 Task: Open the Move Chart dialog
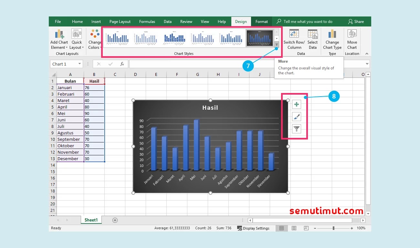point(352,39)
